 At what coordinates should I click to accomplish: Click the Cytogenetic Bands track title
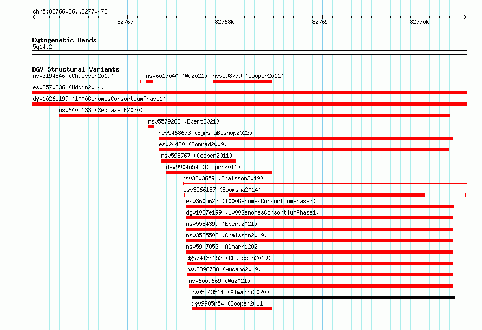[x=64, y=40]
